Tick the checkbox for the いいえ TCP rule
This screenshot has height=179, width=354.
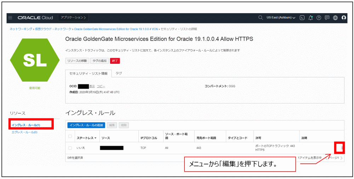[x=70, y=148]
